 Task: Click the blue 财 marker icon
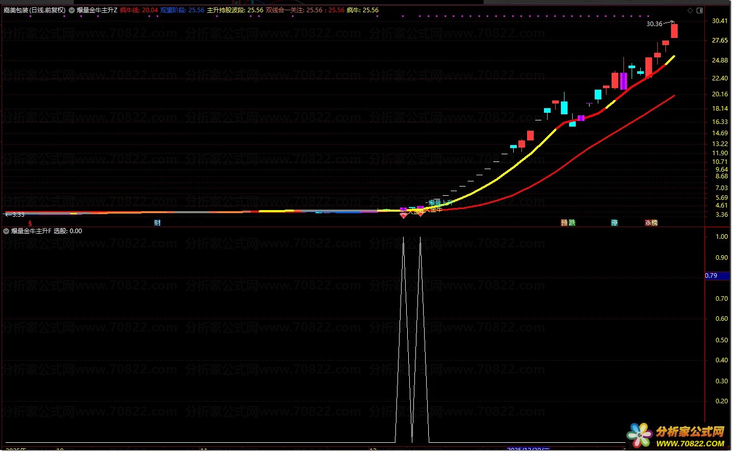coord(157,223)
